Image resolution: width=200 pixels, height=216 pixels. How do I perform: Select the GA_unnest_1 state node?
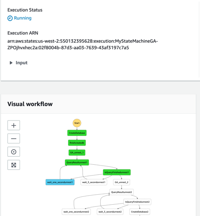(77, 153)
